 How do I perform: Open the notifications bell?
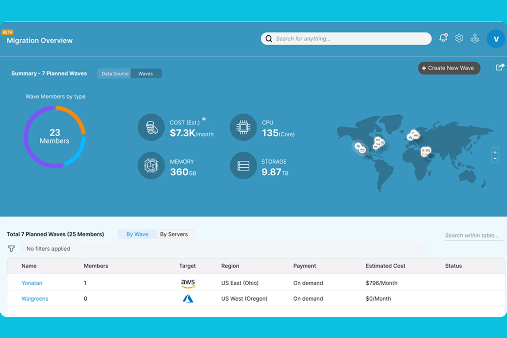(443, 38)
